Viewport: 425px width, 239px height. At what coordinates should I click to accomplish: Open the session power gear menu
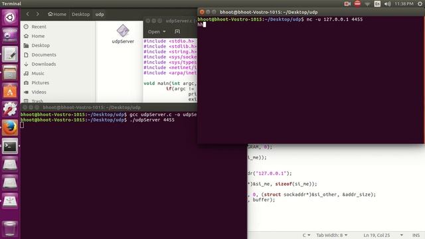420,4
